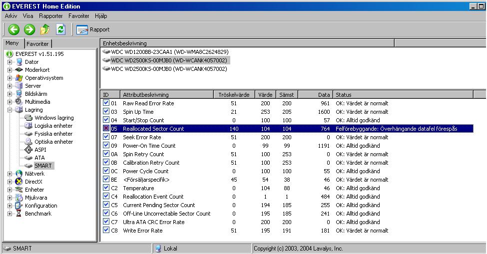Click the Logiska enheter icon

[x=28, y=126]
